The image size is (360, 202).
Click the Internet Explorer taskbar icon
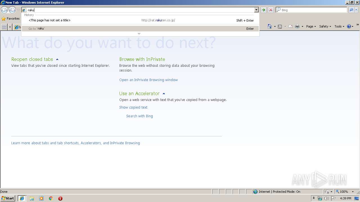pyautogui.click(x=22, y=198)
